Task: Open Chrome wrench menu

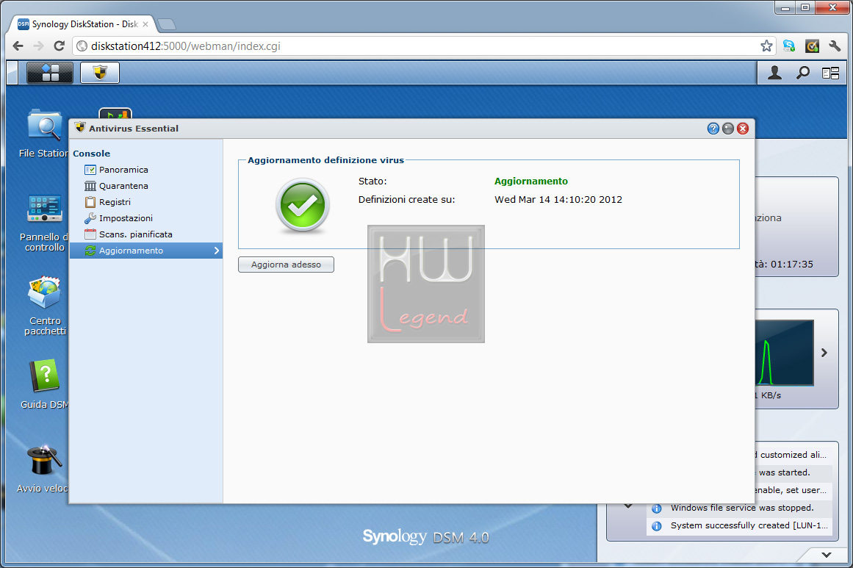Action: coord(835,46)
